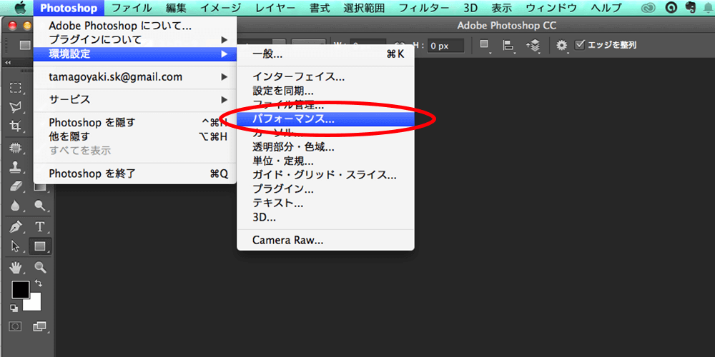Select the Horizontal Type tool
715x357 pixels.
[40, 226]
